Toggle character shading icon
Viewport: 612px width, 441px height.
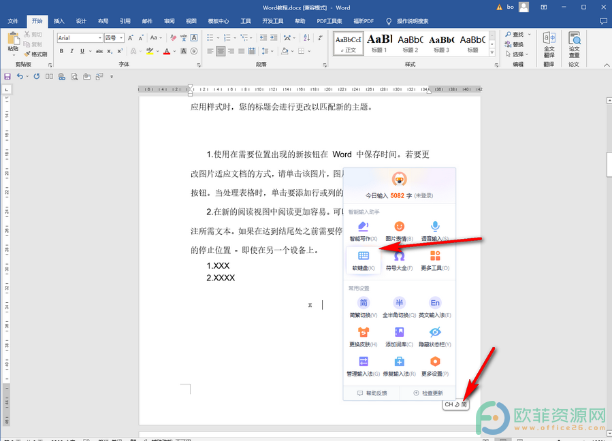pyautogui.click(x=183, y=51)
